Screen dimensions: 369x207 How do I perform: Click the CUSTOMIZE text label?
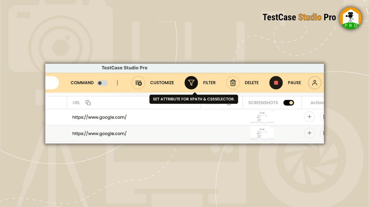pyautogui.click(x=162, y=83)
